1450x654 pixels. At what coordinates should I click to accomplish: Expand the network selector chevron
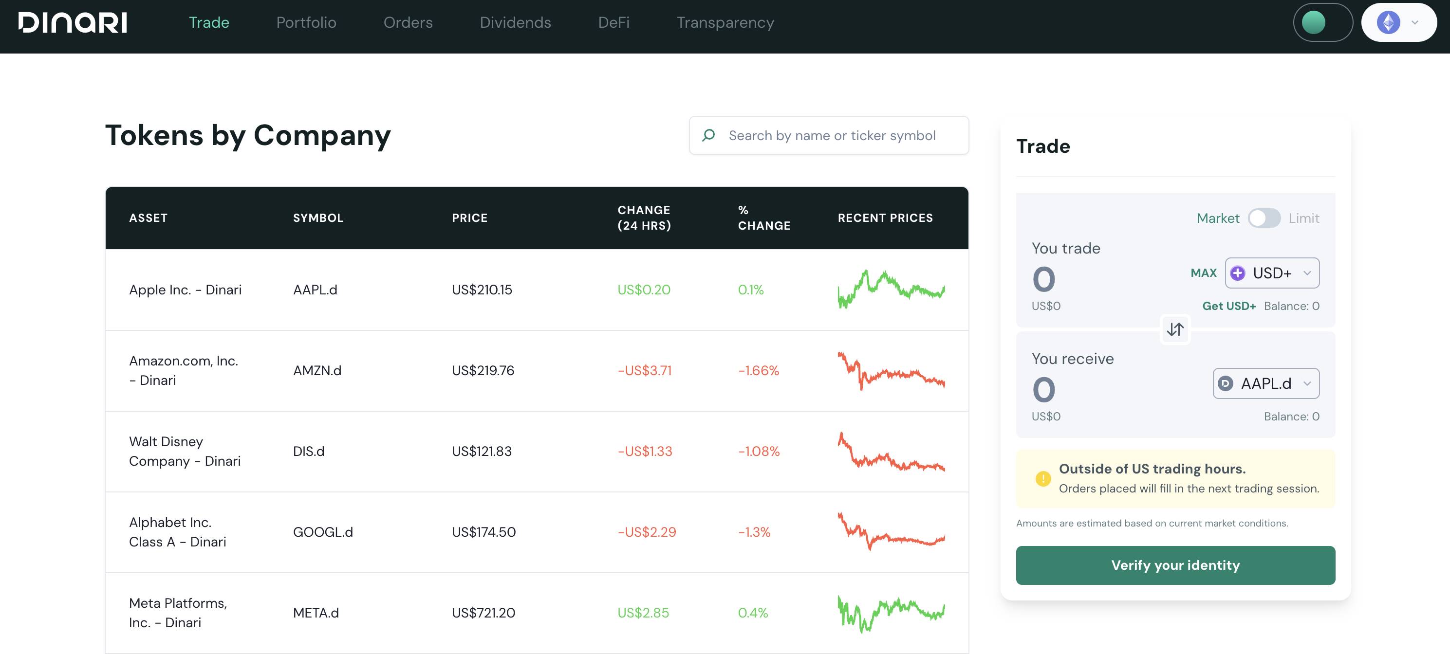click(x=1414, y=22)
